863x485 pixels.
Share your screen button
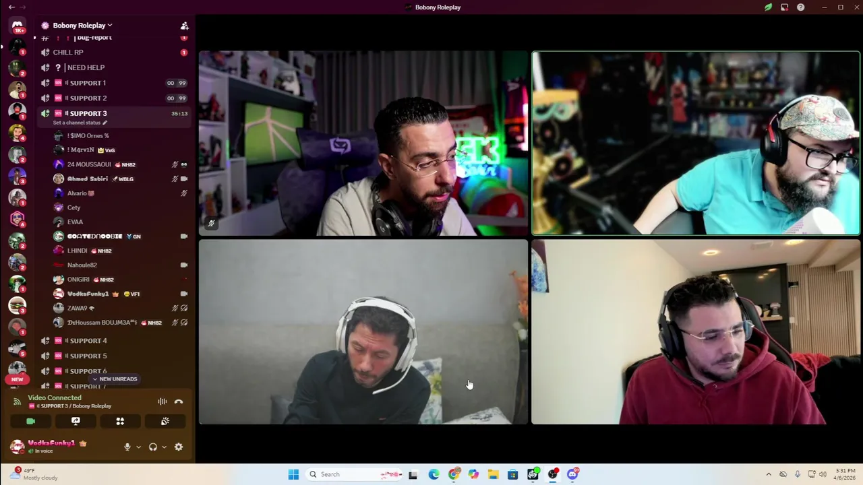(76, 421)
